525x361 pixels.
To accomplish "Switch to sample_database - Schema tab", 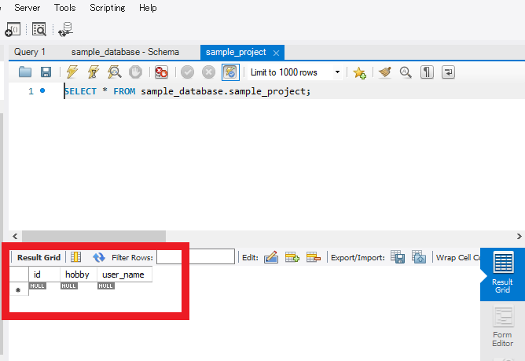I will [x=125, y=52].
